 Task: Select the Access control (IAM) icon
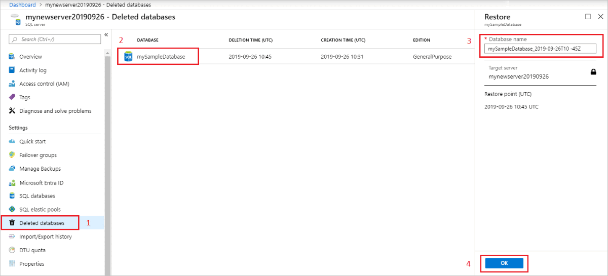[x=12, y=84]
